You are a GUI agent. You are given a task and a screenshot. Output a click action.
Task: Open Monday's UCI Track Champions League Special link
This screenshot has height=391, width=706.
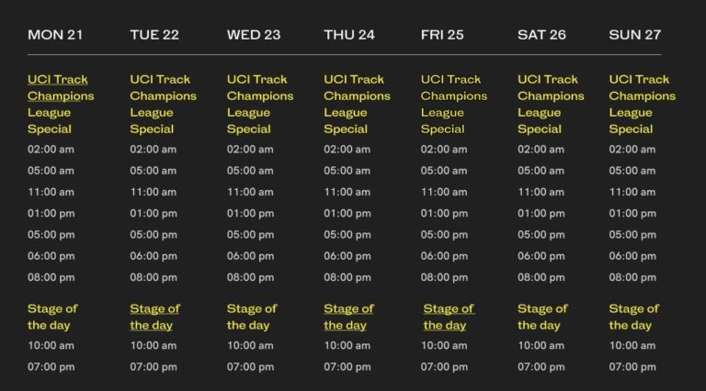[x=61, y=105]
